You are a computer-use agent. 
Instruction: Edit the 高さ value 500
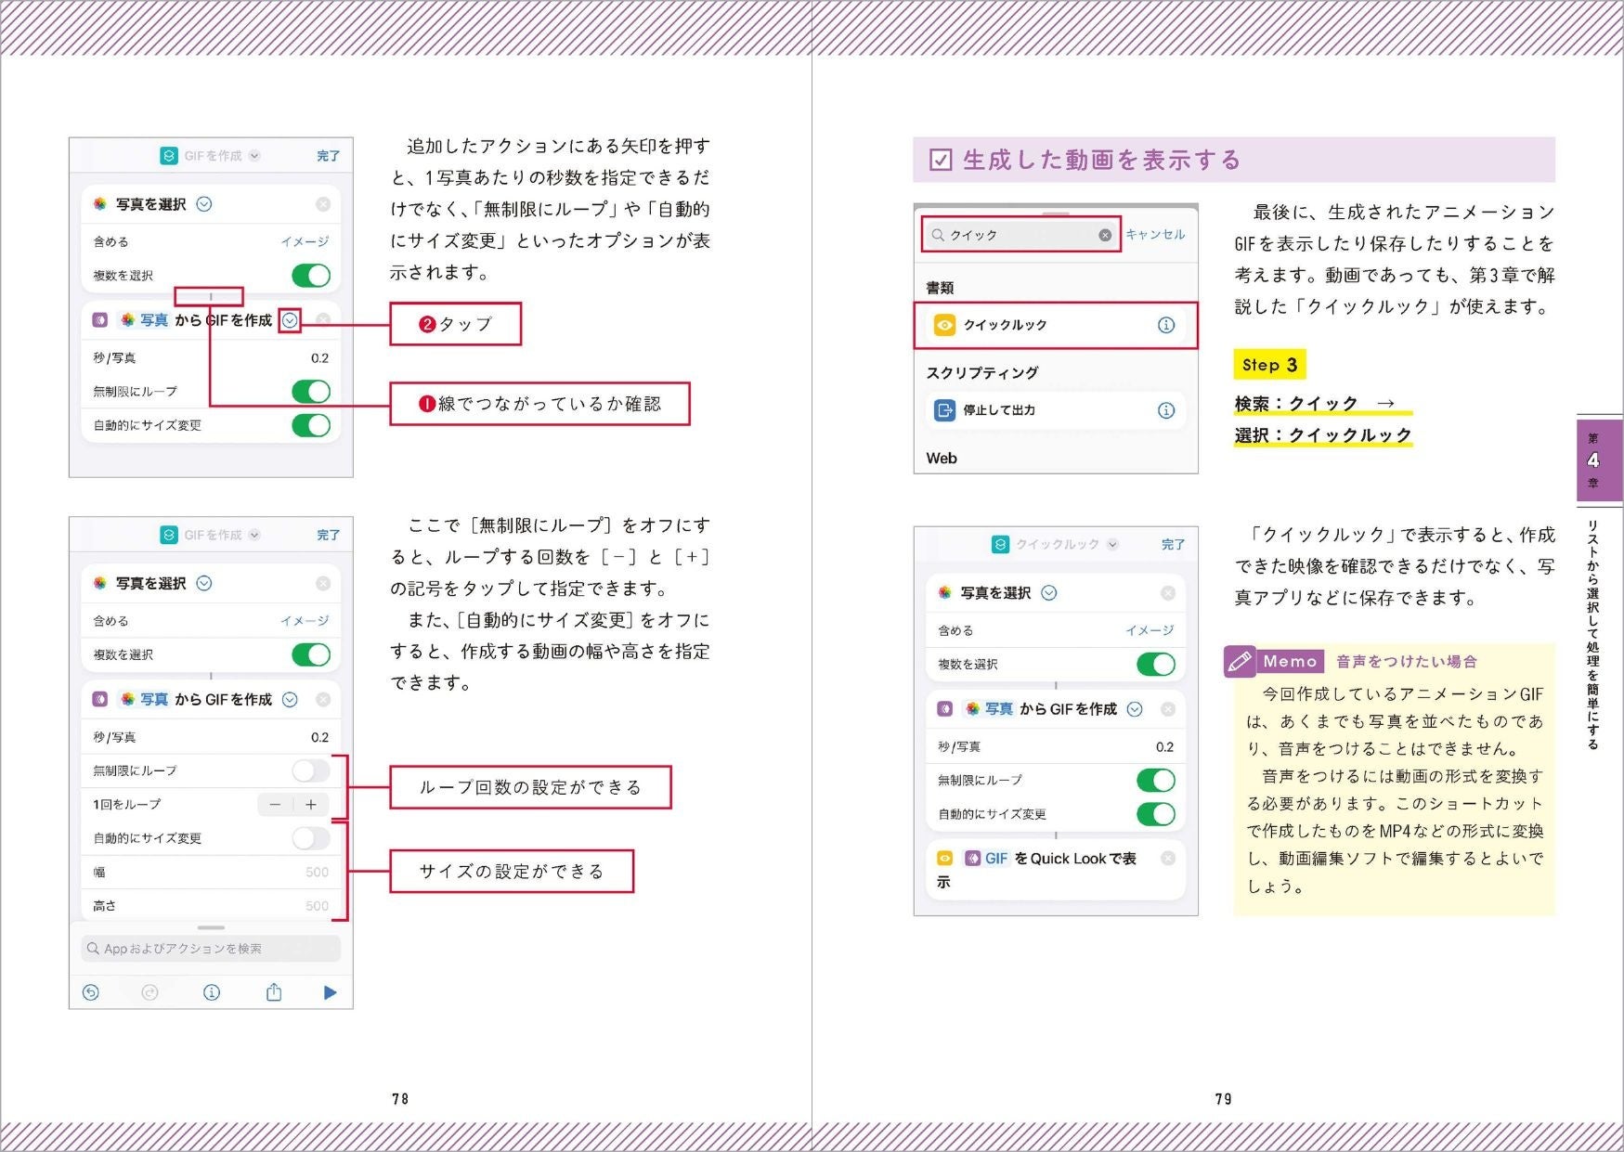pyautogui.click(x=317, y=906)
